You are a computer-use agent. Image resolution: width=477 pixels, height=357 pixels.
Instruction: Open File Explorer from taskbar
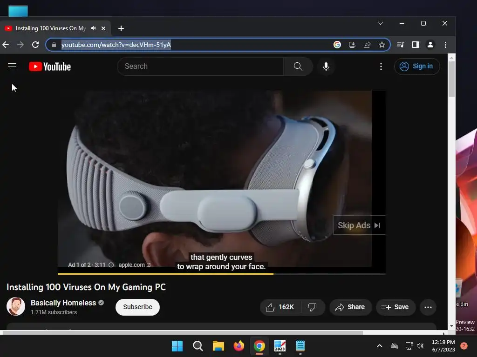218,346
